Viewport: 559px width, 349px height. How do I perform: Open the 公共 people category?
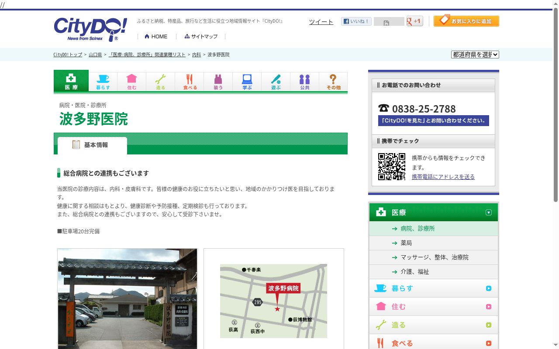305,82
